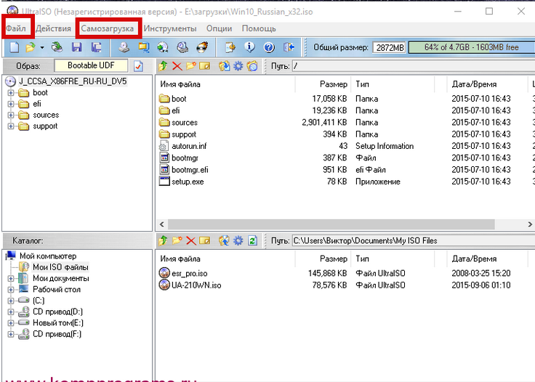Viewport: 535px width, 382px height.
Task: Select Мои ISO файлы in catalog tree
Action: pos(60,267)
